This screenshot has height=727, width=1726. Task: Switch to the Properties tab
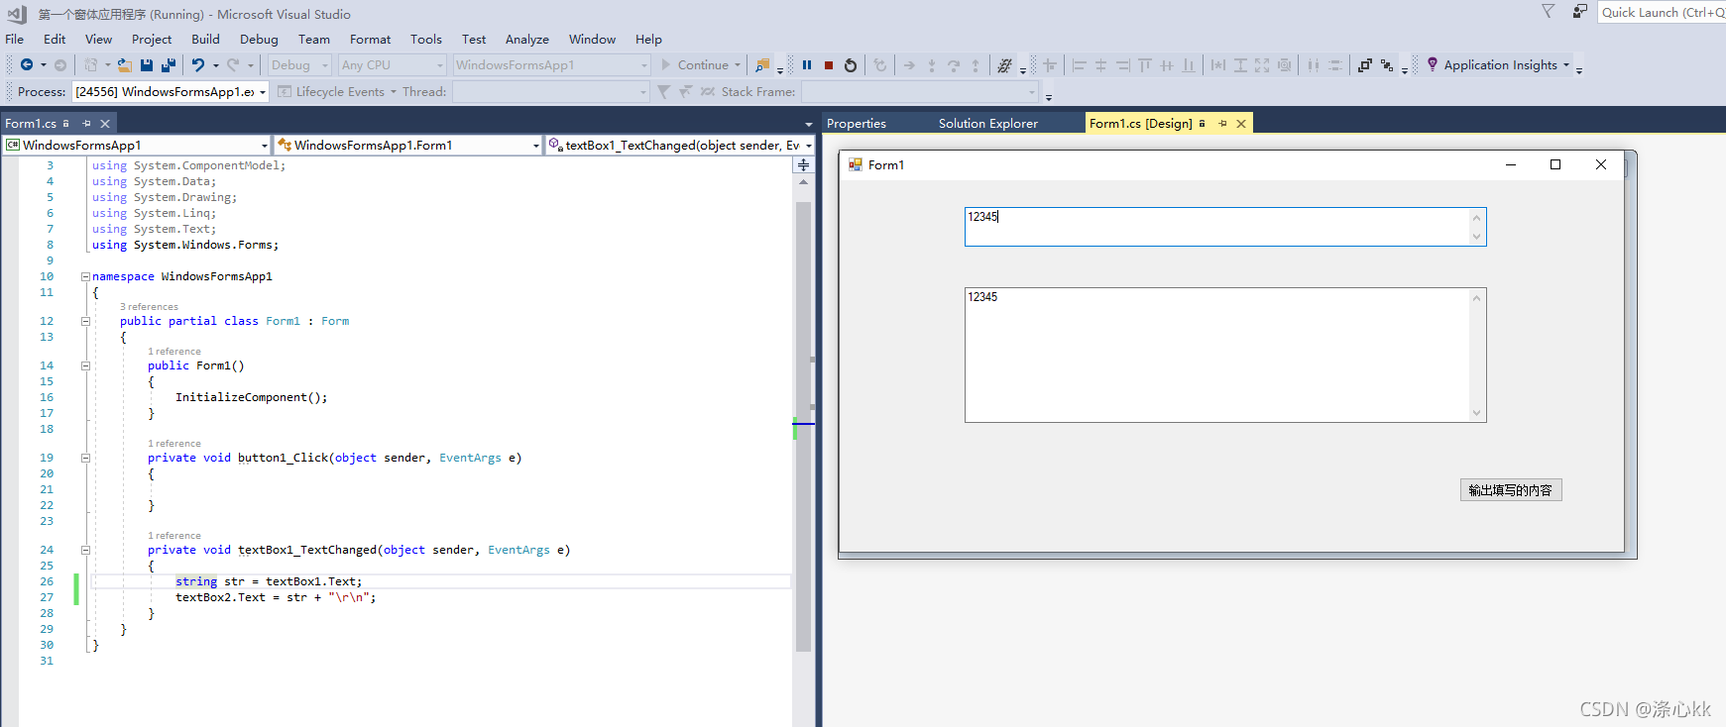[x=857, y=124]
